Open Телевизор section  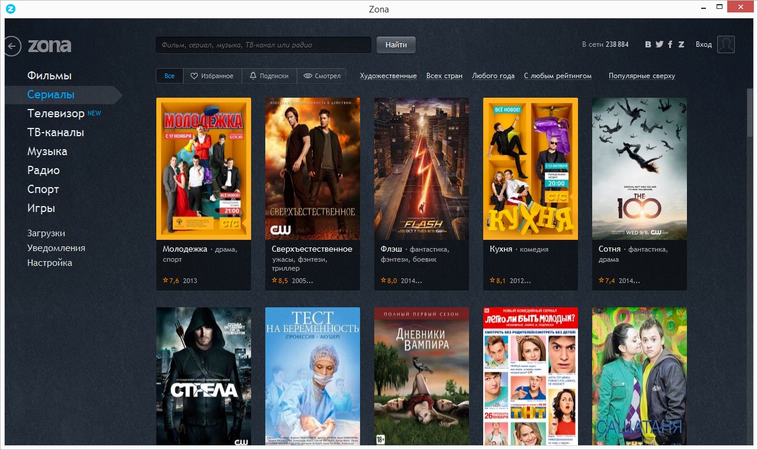[56, 114]
